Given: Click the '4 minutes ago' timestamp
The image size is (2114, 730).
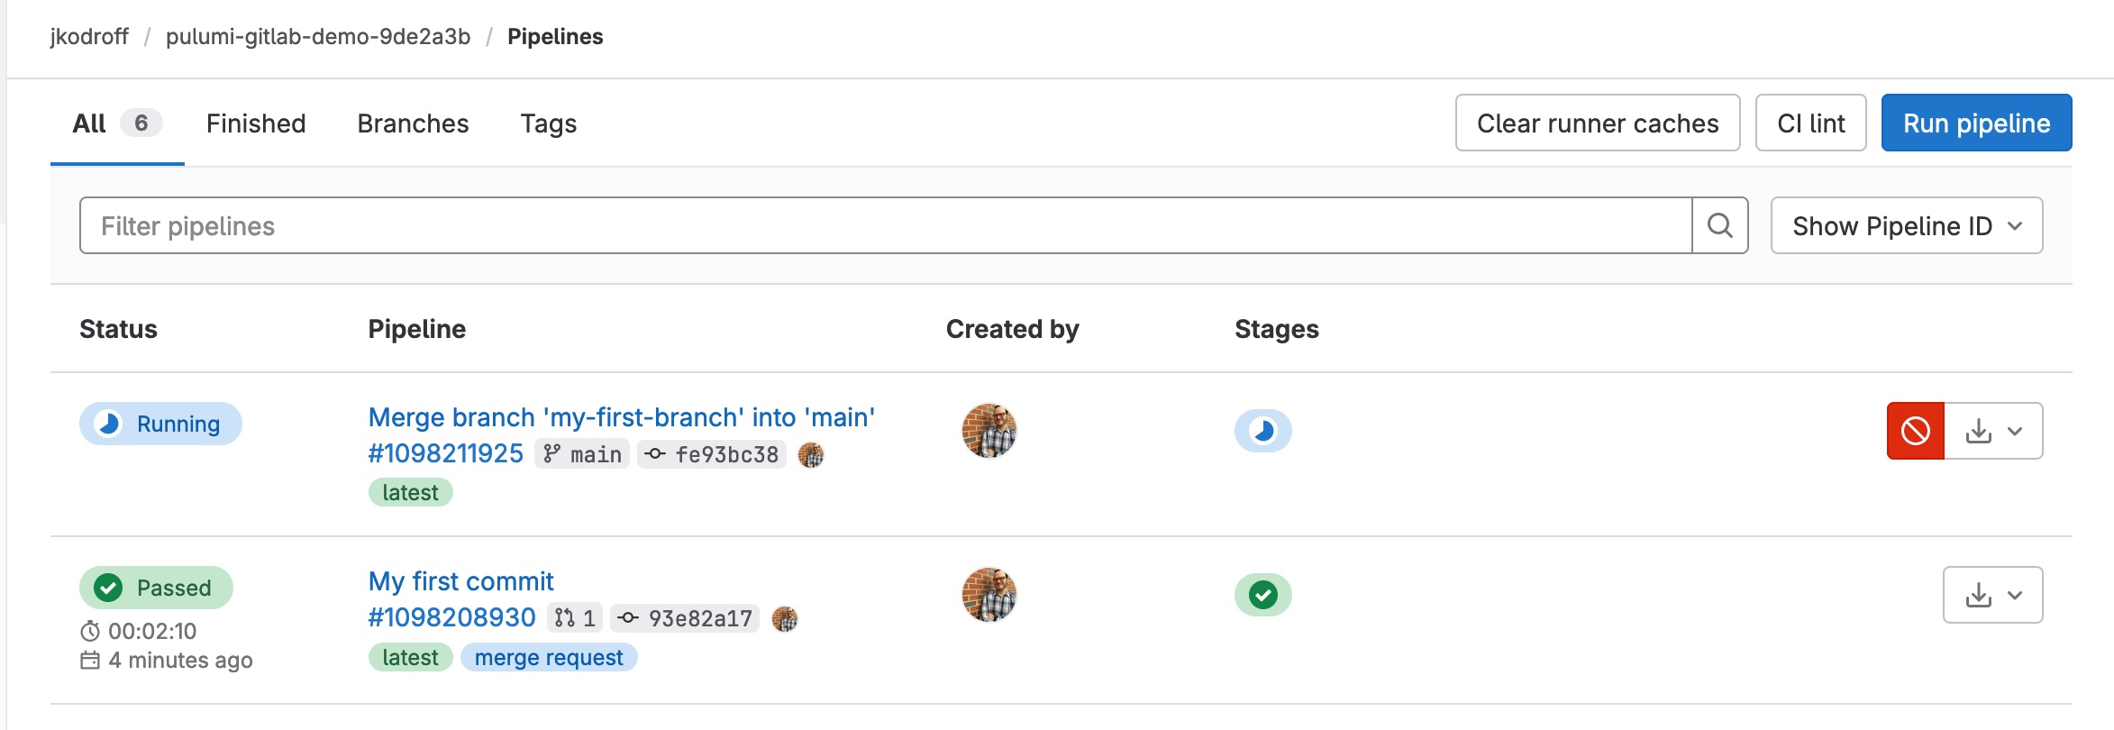Looking at the screenshot, I should [180, 661].
